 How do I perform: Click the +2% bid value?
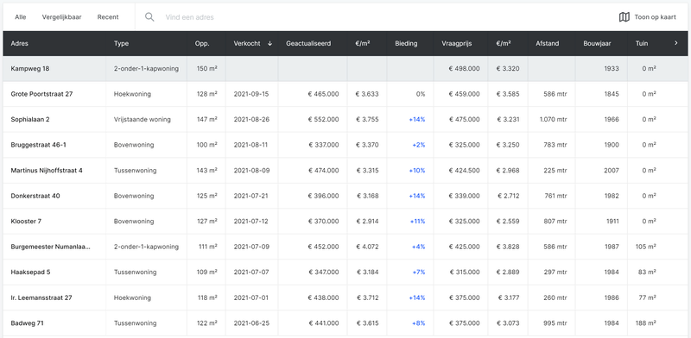pos(419,145)
